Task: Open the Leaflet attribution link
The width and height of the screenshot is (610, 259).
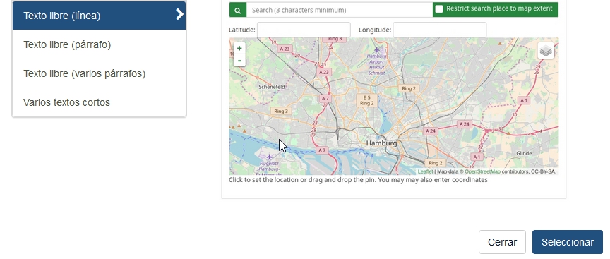Action: click(425, 171)
